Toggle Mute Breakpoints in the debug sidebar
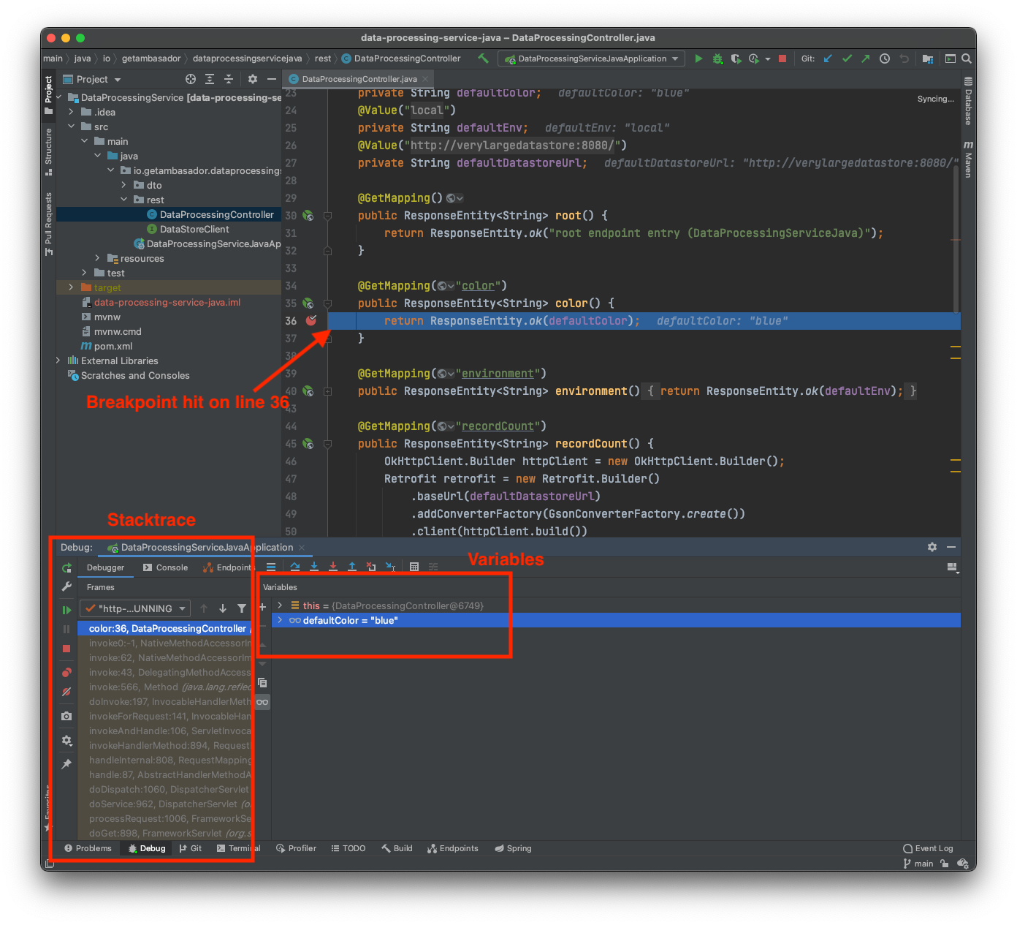 point(66,692)
